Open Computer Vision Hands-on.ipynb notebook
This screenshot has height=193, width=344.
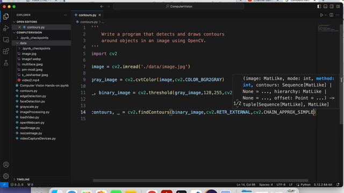click(44, 86)
